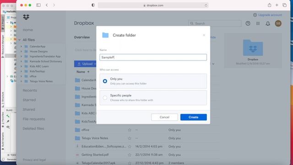The width and height of the screenshot is (293, 165).
Task: Open Starred in the sidebar
Action: (x=29, y=100)
